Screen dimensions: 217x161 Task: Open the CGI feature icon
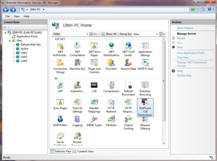[x=94, y=87]
